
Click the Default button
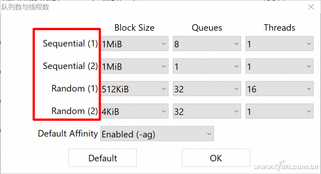coord(103,158)
